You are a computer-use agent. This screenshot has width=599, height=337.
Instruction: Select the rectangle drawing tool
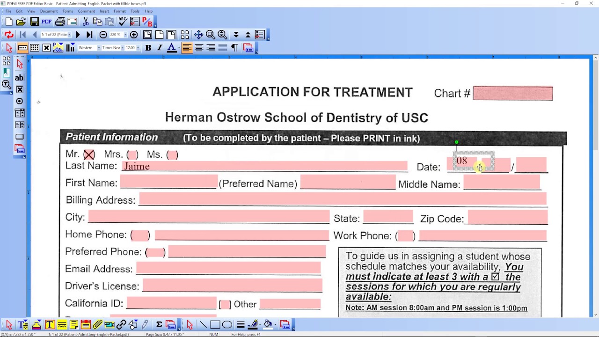215,324
